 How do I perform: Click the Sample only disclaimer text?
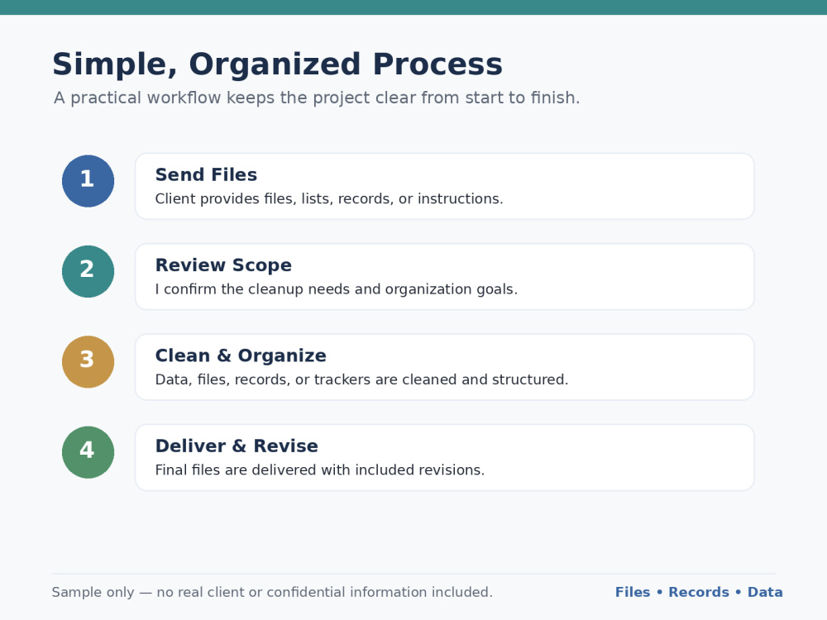coord(272,592)
